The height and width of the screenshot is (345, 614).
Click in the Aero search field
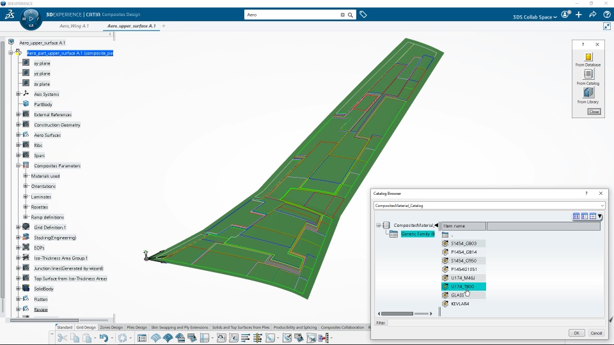pyautogui.click(x=292, y=15)
